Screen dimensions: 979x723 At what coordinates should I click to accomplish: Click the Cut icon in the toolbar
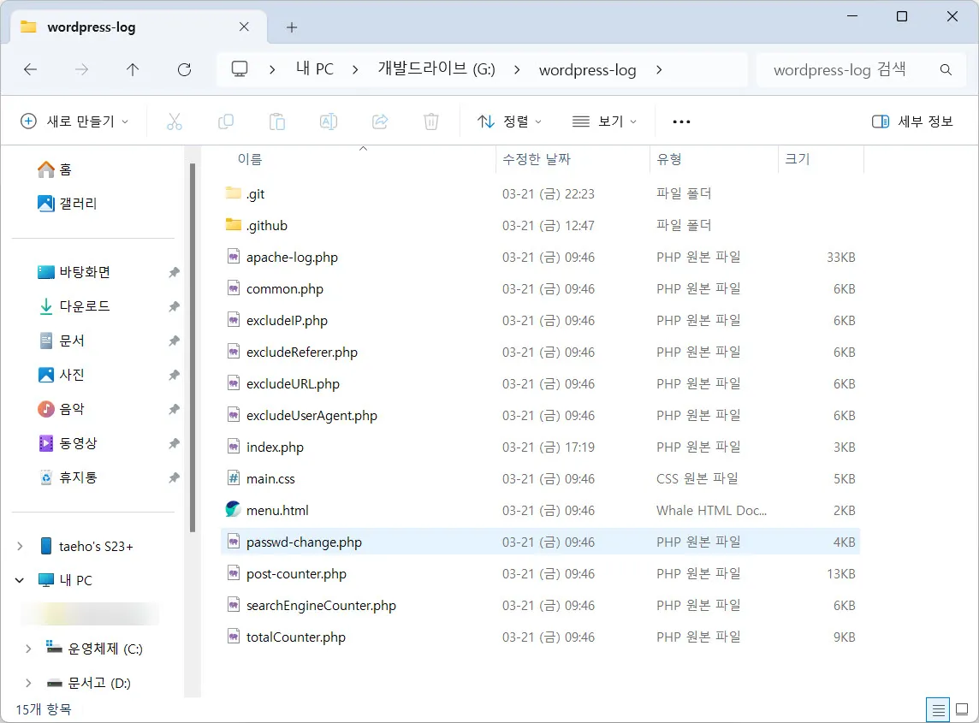click(175, 121)
